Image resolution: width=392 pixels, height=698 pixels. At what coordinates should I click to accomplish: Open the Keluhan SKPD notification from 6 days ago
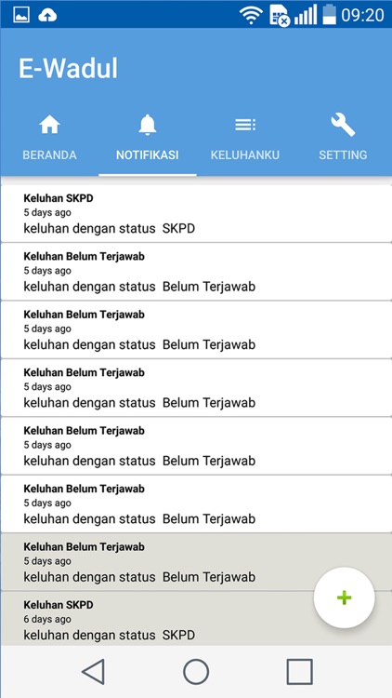click(x=196, y=619)
